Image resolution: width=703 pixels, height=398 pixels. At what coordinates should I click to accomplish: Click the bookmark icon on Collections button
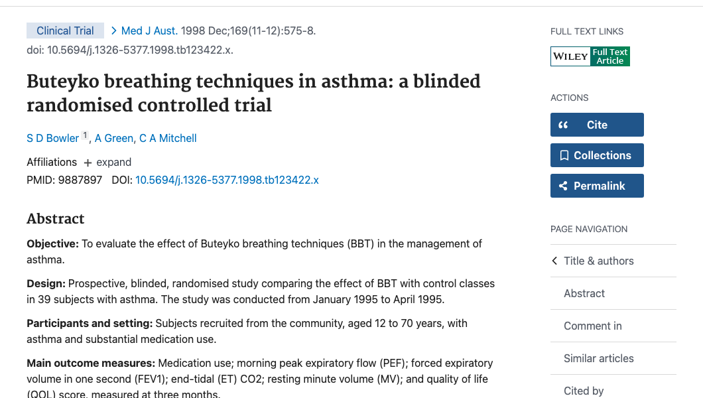pos(565,155)
